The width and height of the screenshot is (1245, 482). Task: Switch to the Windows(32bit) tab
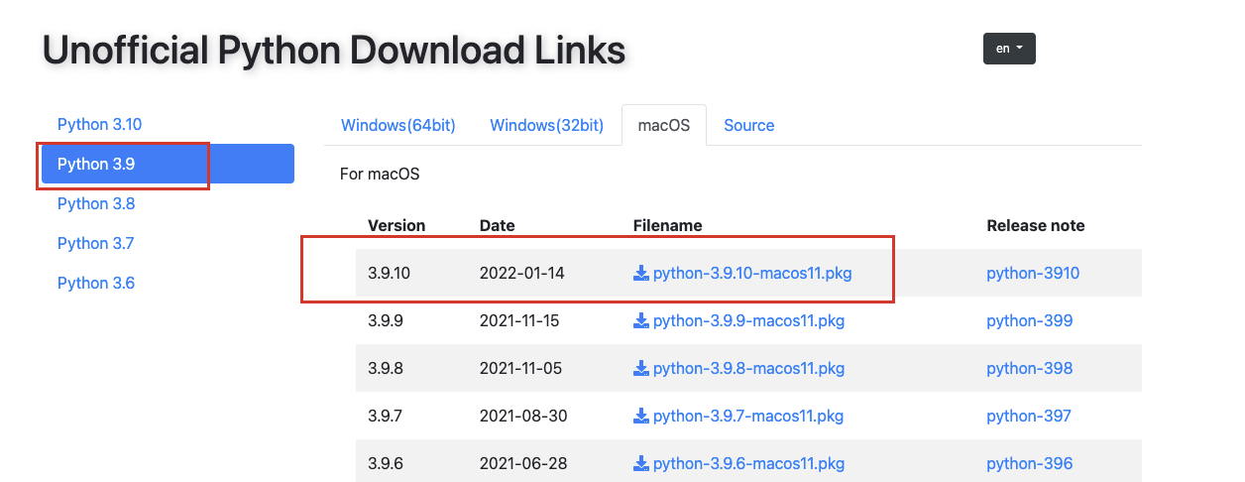point(547,125)
